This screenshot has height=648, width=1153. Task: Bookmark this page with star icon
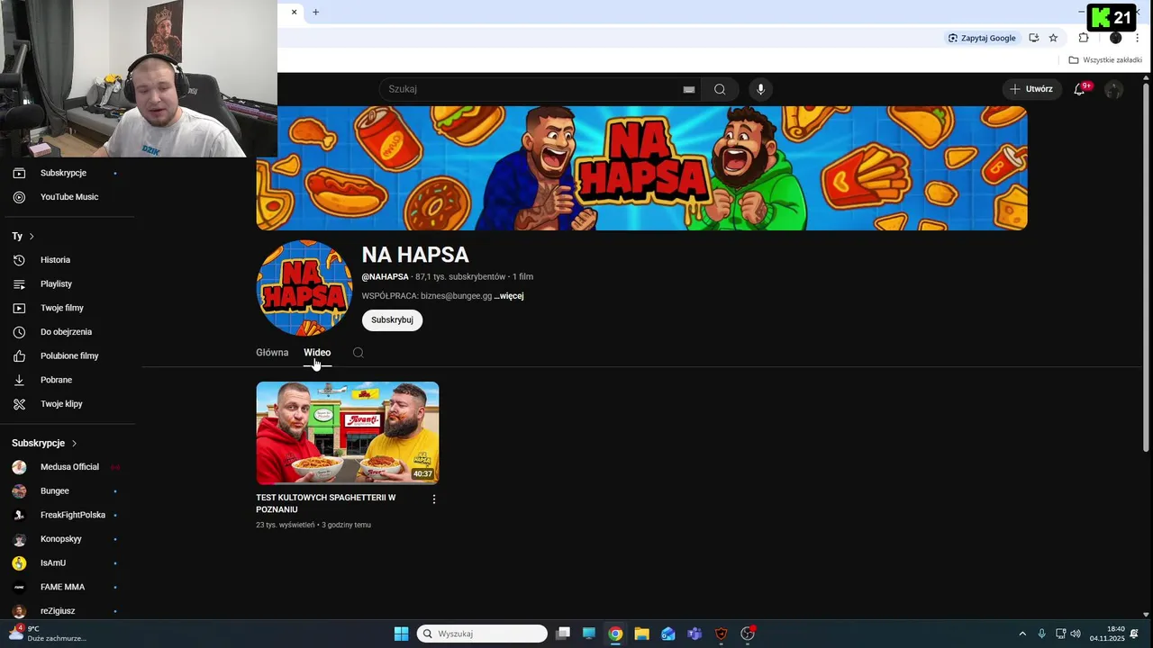[x=1053, y=38]
